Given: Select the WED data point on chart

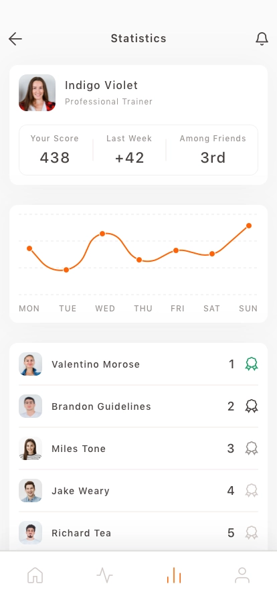Looking at the screenshot, I should click(102, 234).
